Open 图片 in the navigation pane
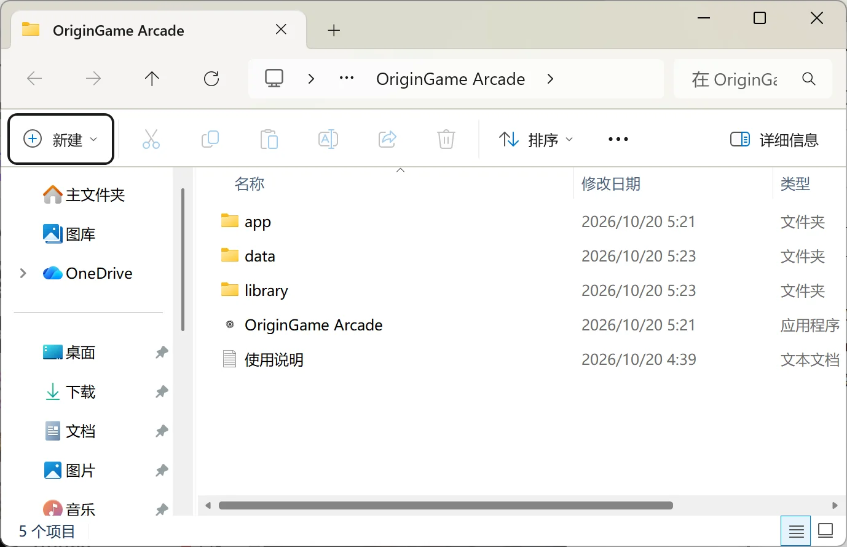 (x=69, y=471)
